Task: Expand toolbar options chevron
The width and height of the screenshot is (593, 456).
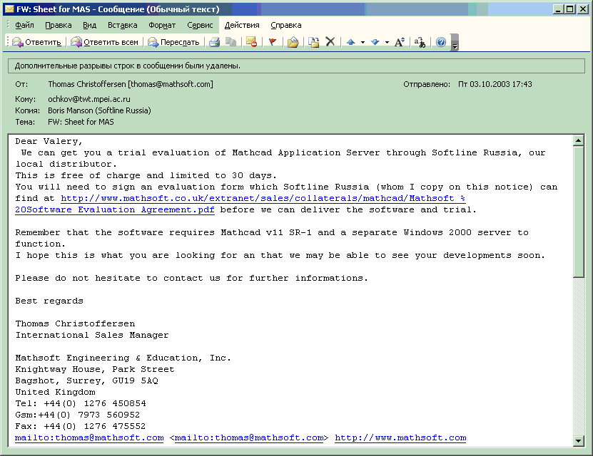Action: point(455,43)
